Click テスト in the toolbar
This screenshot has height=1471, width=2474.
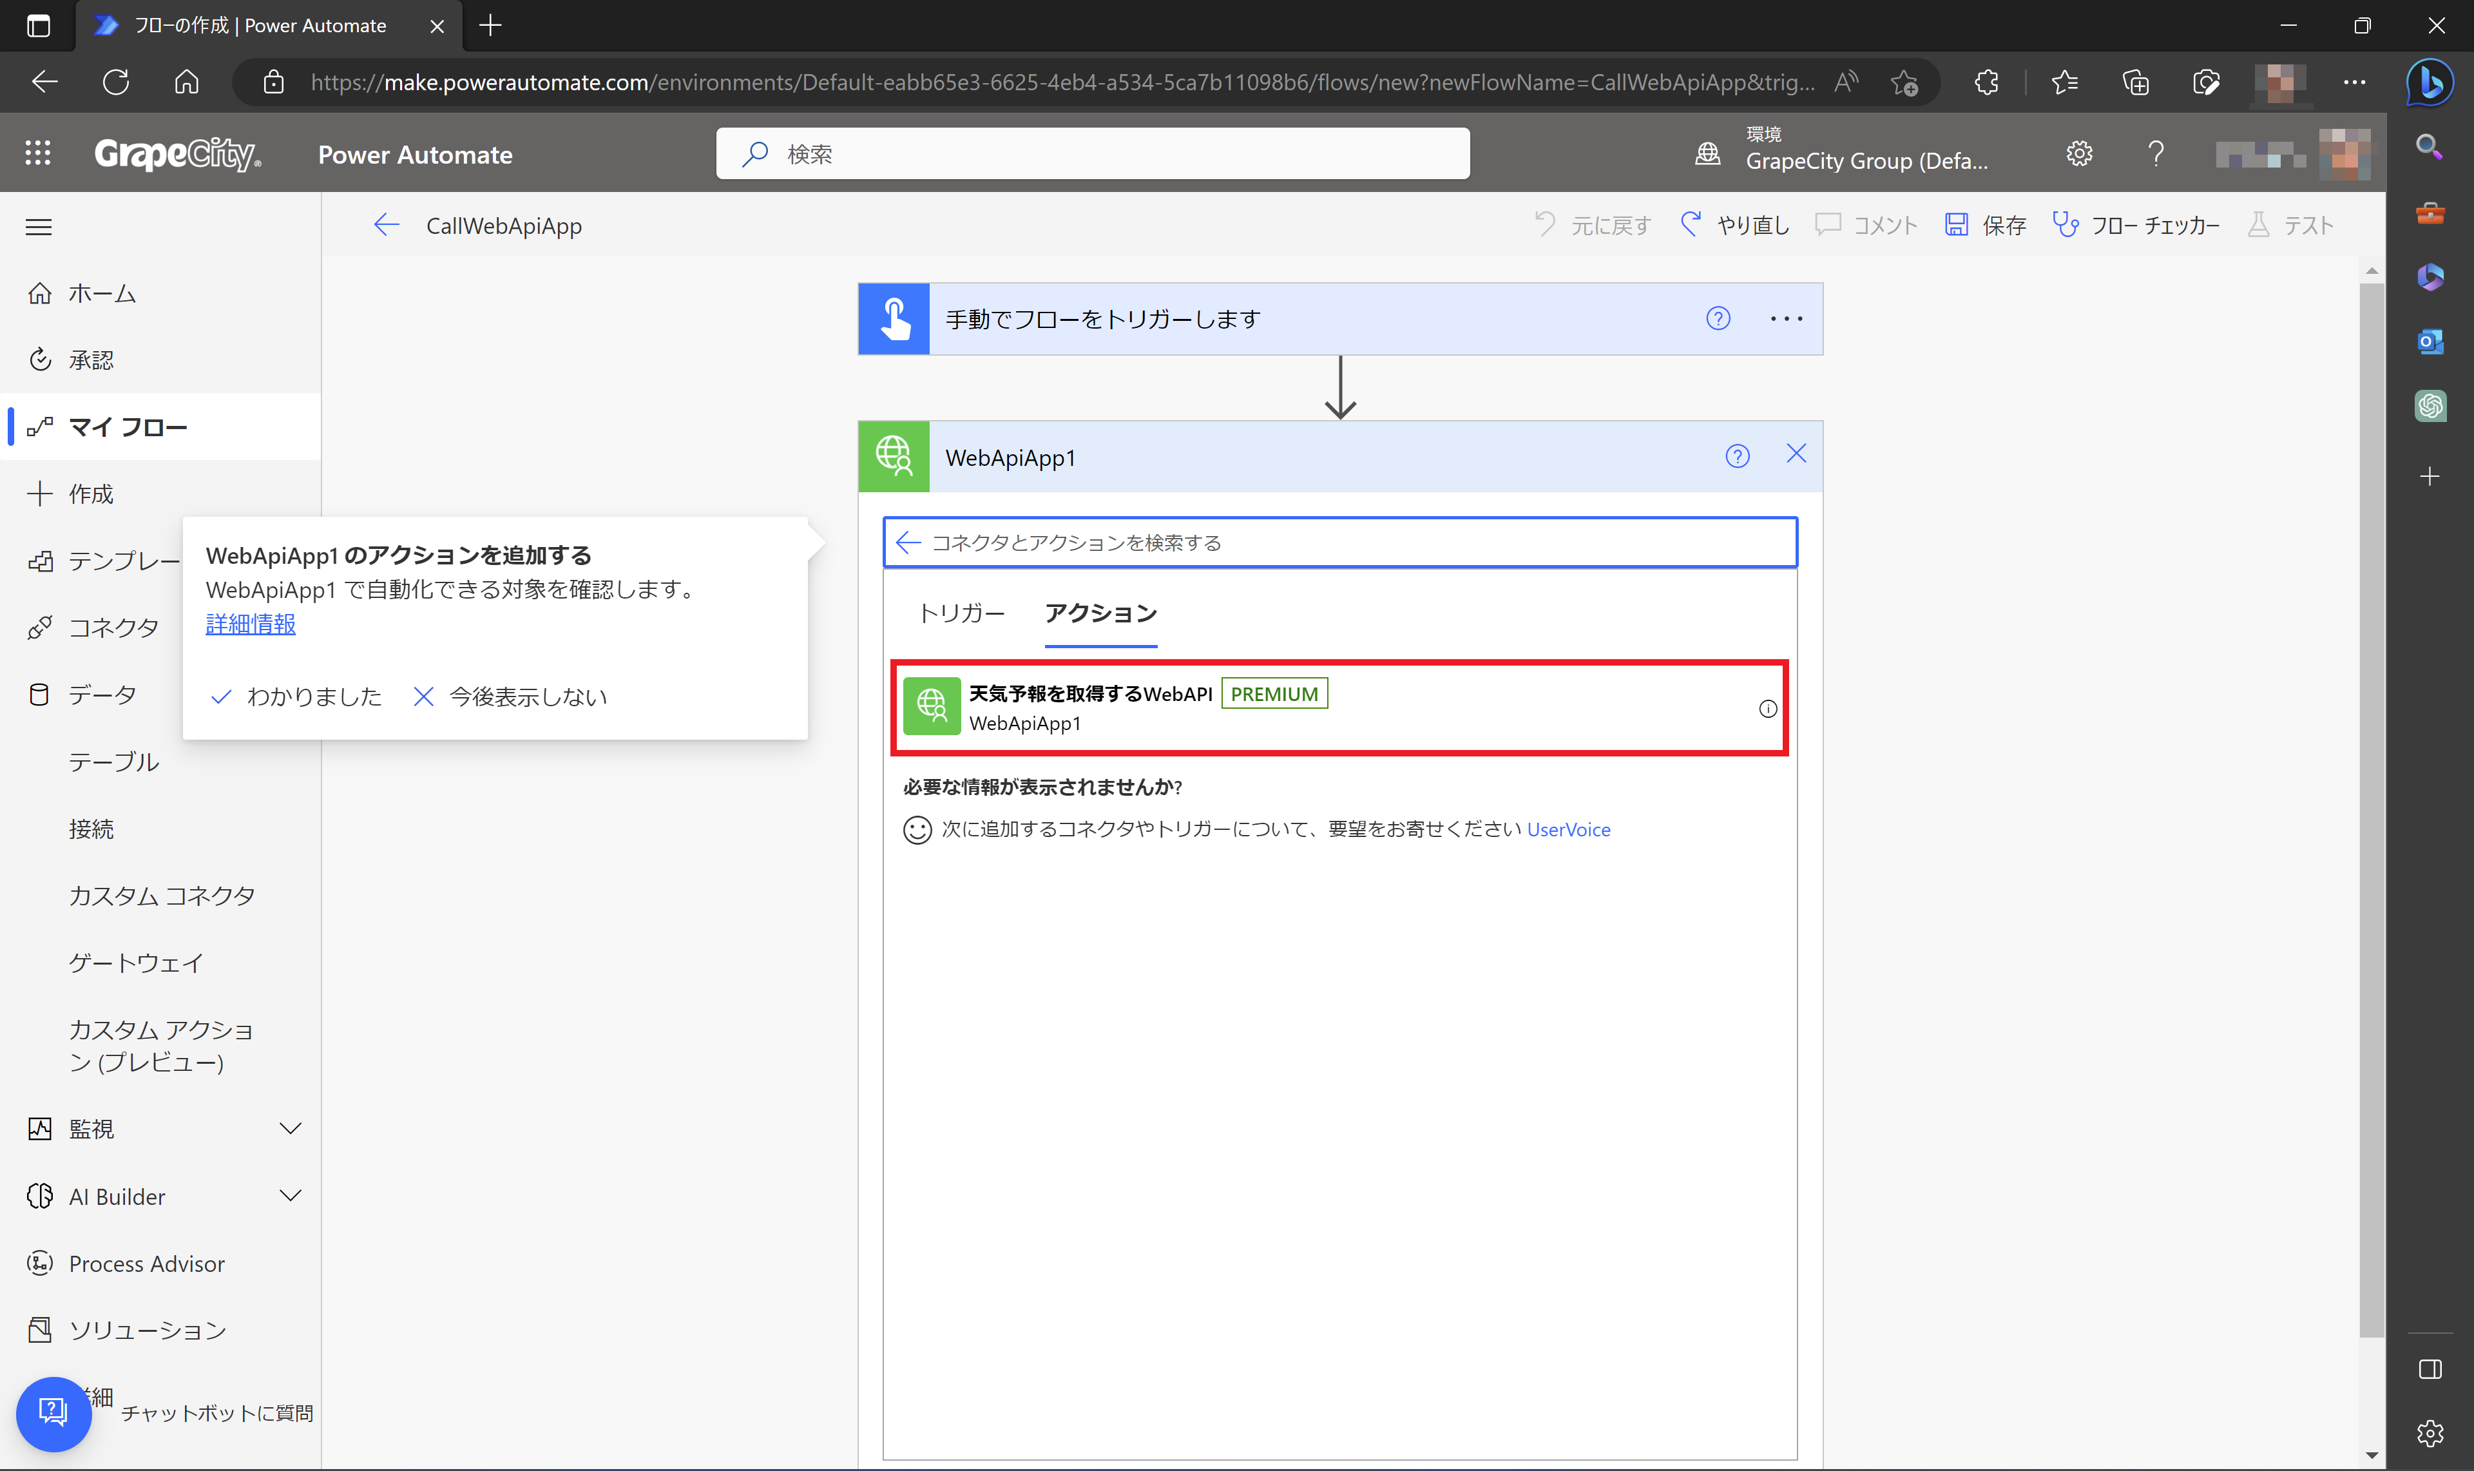[2290, 225]
